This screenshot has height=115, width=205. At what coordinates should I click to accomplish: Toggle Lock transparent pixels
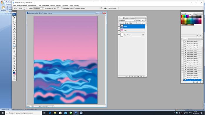[x=125, y=23]
